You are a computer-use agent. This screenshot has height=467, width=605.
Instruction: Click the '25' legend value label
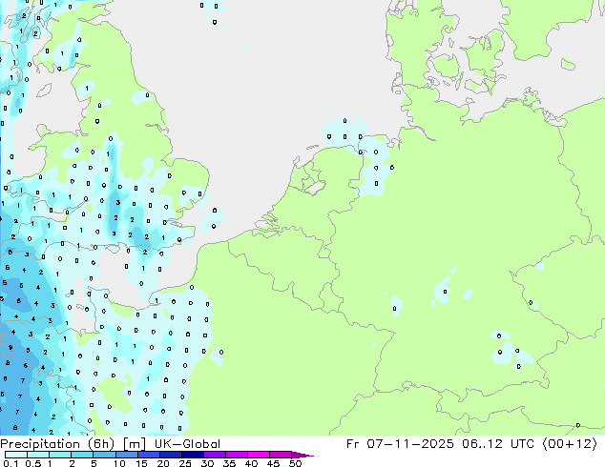[x=185, y=463]
